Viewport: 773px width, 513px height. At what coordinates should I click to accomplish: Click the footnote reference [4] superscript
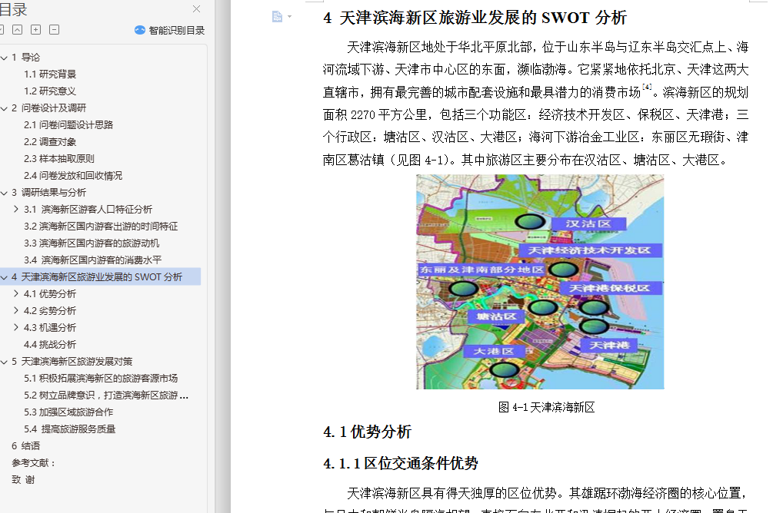point(647,87)
